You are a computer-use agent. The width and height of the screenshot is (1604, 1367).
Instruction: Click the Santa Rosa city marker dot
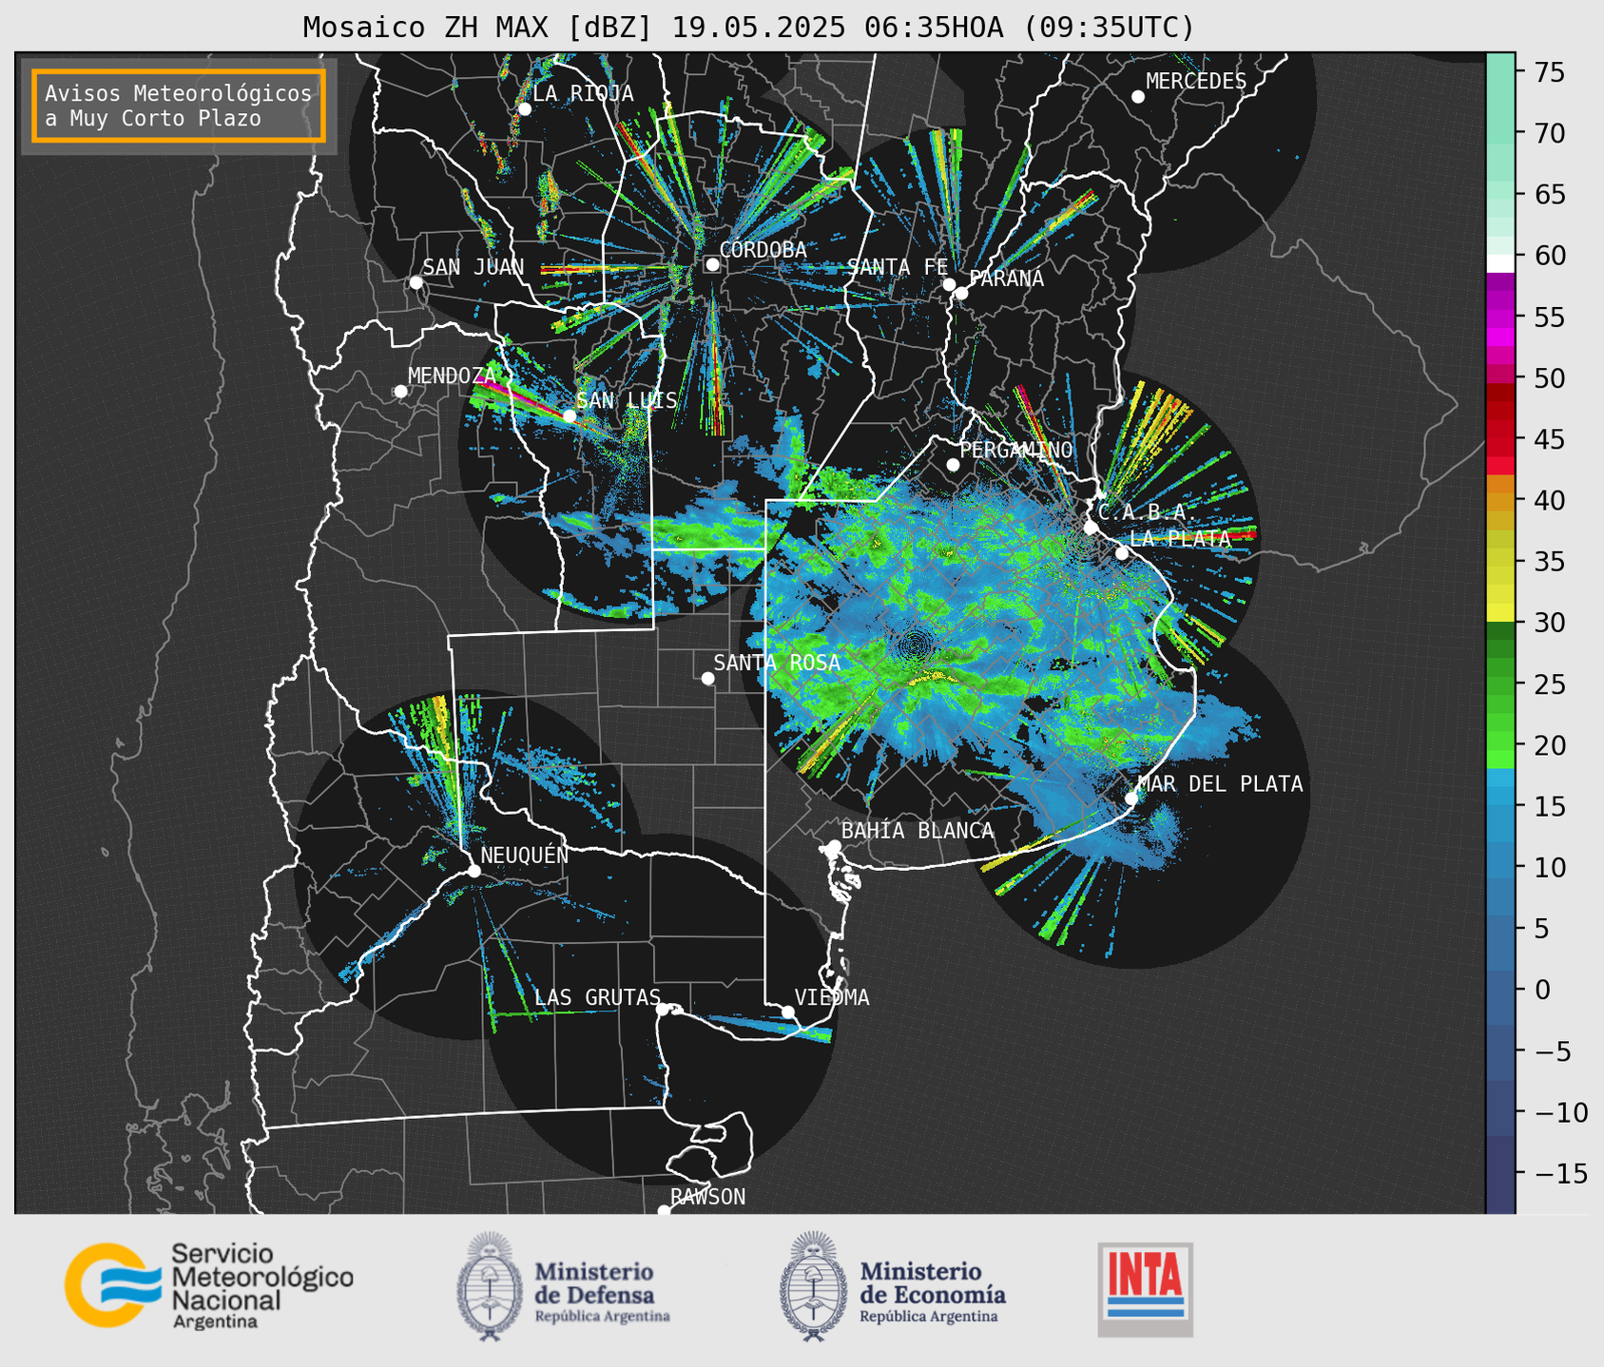[x=707, y=678]
